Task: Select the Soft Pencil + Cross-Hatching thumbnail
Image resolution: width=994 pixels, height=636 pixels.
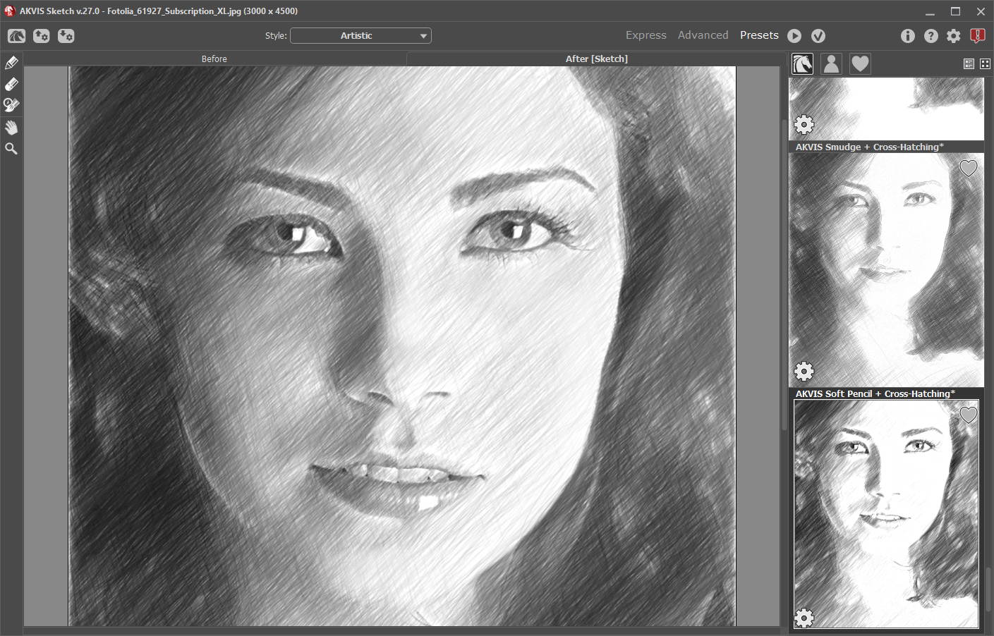Action: [x=886, y=515]
